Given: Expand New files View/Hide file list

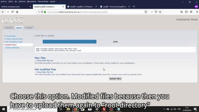Looking at the screenshot, I should click(45, 61).
